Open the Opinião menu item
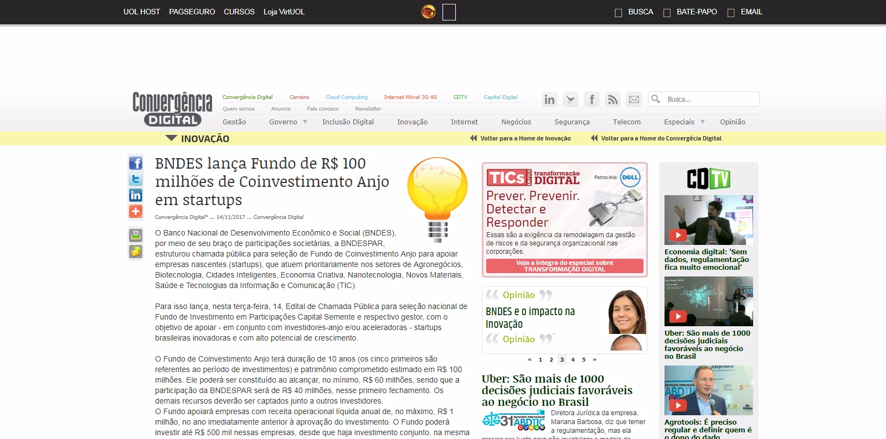886x439 pixels. (x=733, y=122)
